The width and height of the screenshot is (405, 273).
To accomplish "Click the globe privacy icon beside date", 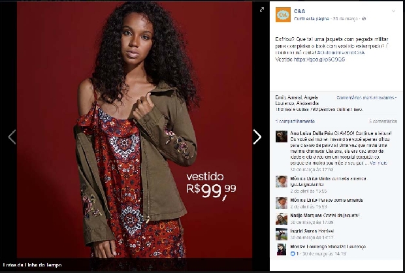I will click(x=364, y=18).
